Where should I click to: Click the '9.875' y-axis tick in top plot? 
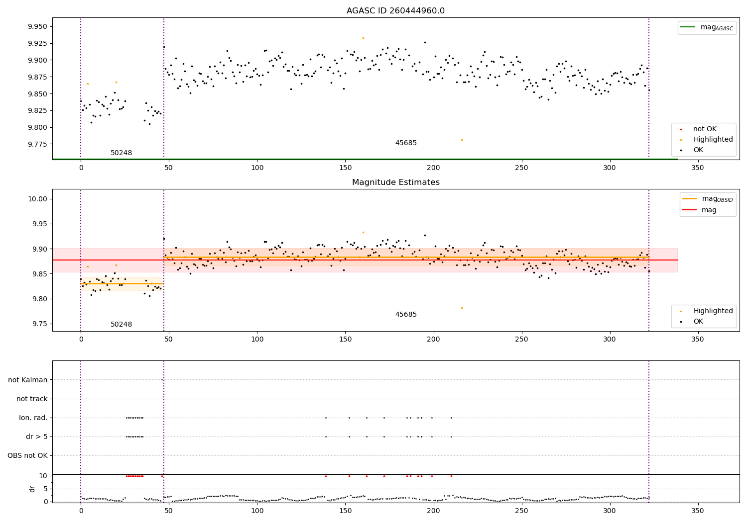point(38,77)
